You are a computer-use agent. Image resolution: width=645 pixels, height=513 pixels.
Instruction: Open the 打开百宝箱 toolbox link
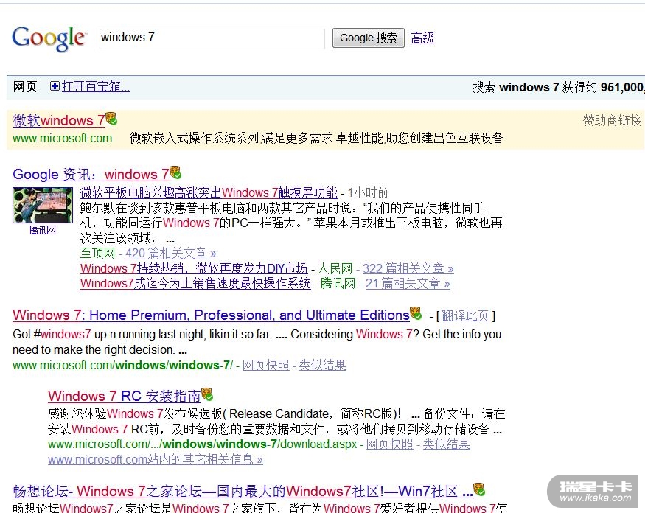[x=95, y=86]
